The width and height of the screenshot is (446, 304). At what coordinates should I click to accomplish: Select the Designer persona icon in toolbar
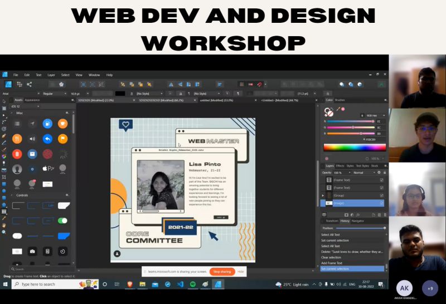click(x=8, y=85)
